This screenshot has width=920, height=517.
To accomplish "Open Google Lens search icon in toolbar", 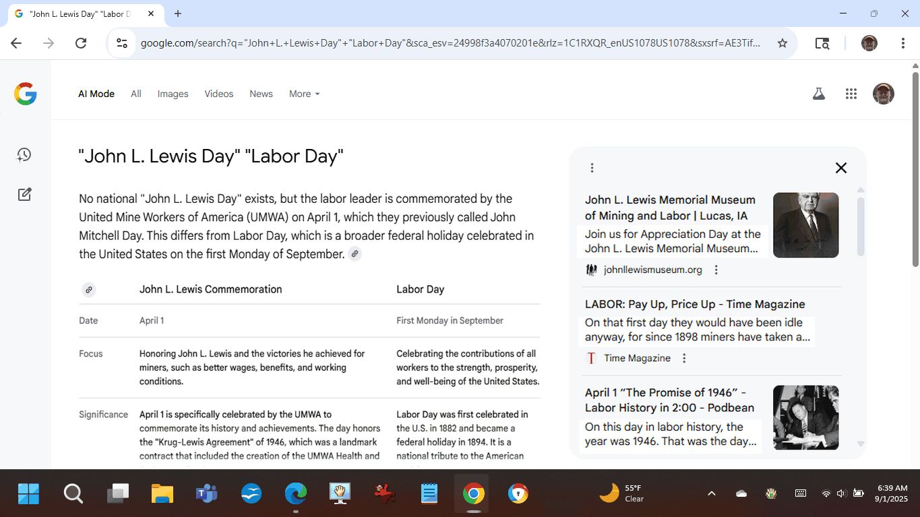I will 822,43.
